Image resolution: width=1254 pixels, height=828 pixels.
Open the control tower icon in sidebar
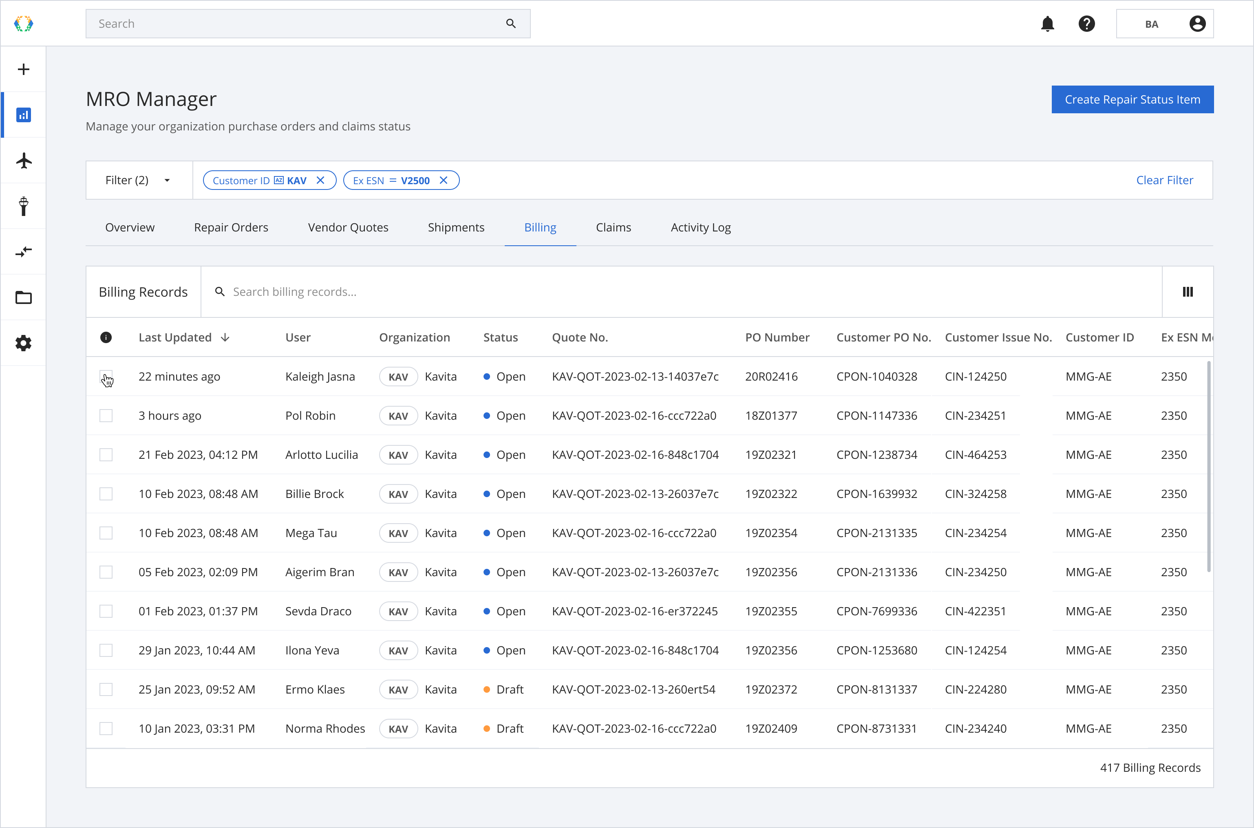[x=23, y=206]
